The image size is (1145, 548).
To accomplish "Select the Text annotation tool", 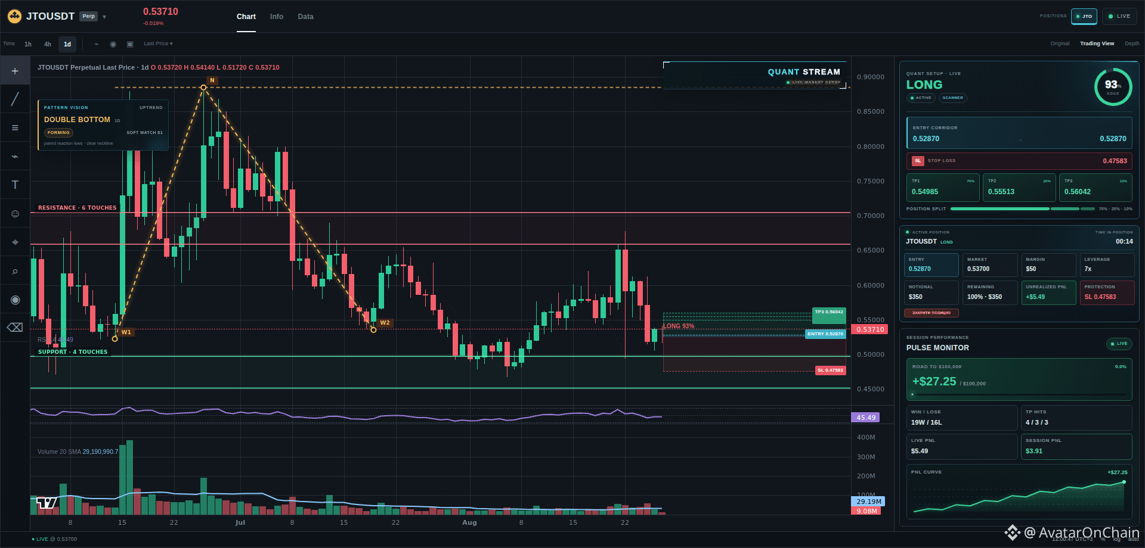I will coord(15,185).
